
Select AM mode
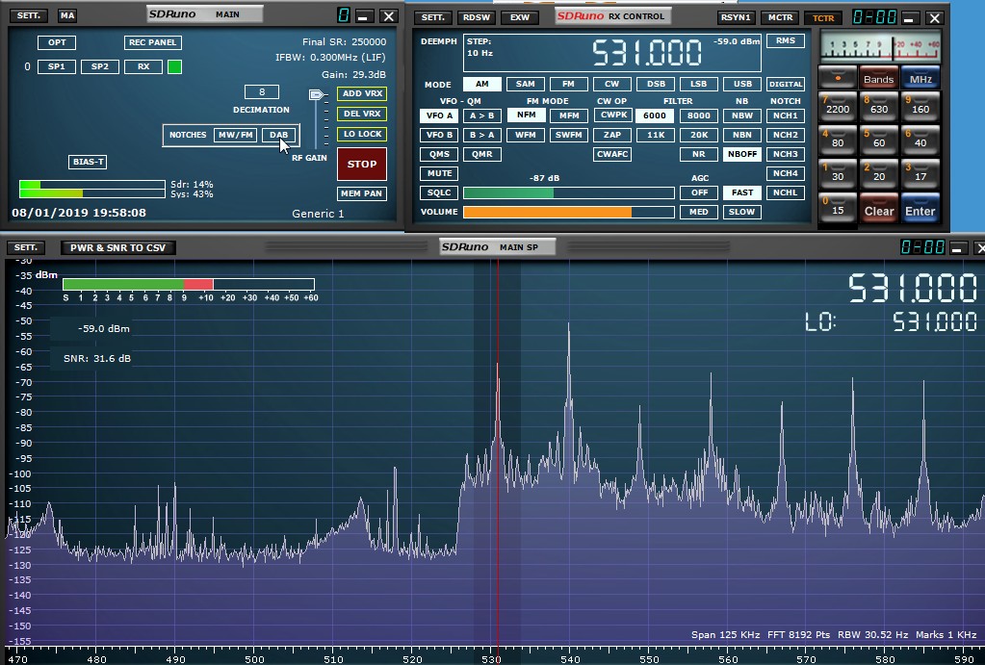pos(481,84)
